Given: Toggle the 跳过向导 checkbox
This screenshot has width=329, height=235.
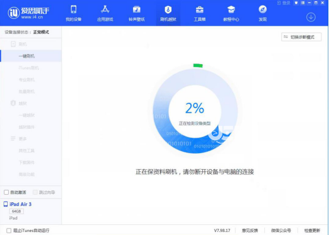Looking at the screenshot, I should coord(35,192).
